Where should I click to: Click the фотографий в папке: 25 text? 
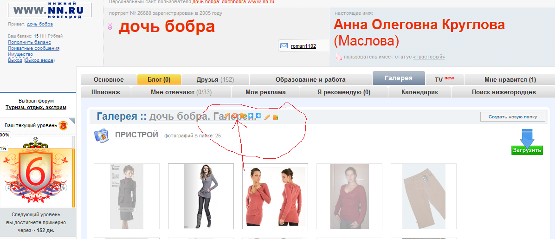click(193, 136)
